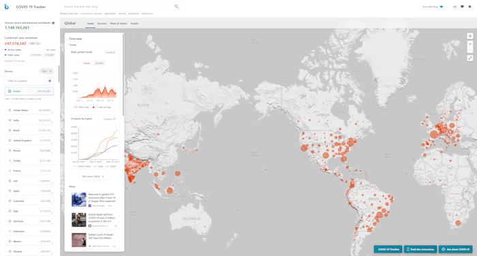Click the search magnifier icon
Viewport: 477px width, 256px height.
tap(176, 6)
